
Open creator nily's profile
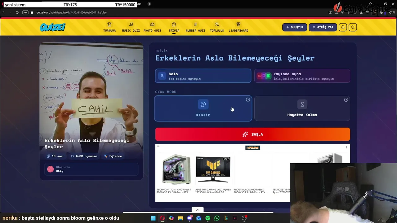(x=91, y=169)
